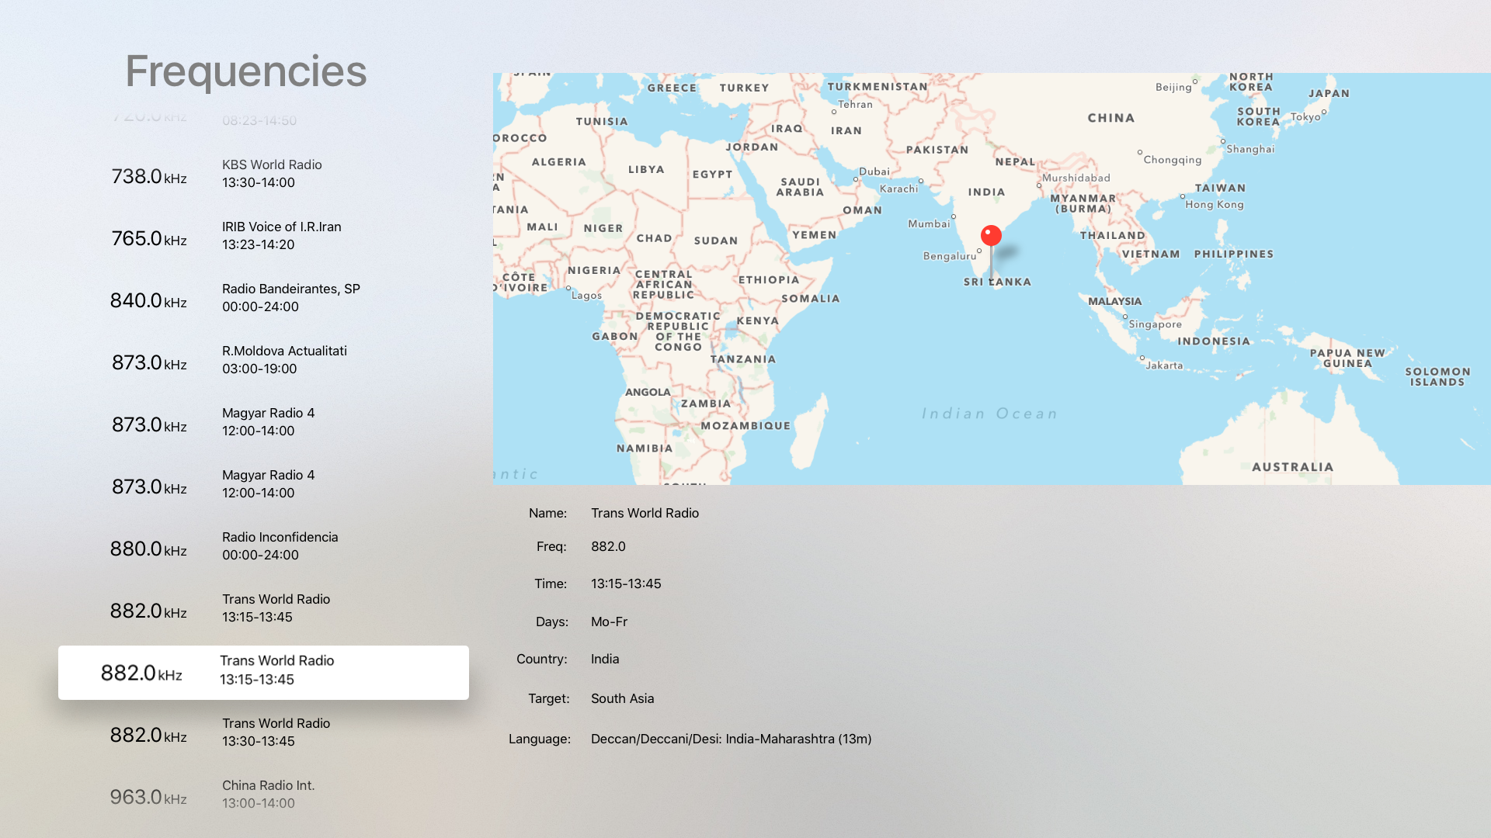This screenshot has height=838, width=1491.
Task: Select the 963.0 kHz China Radio Int. row
Action: [x=263, y=795]
